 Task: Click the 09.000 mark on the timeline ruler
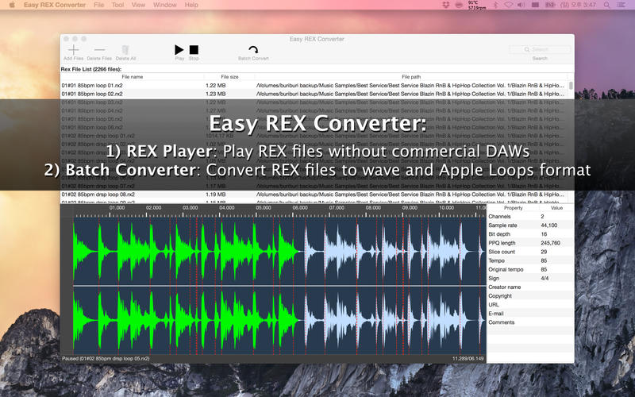click(410, 207)
